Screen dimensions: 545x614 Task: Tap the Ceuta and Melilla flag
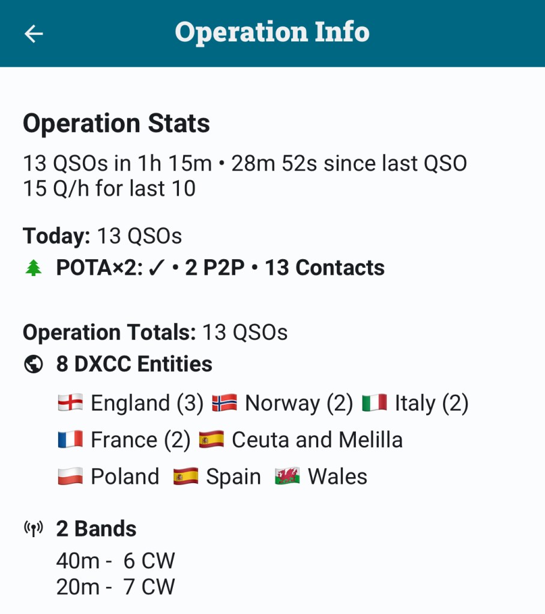click(x=211, y=440)
